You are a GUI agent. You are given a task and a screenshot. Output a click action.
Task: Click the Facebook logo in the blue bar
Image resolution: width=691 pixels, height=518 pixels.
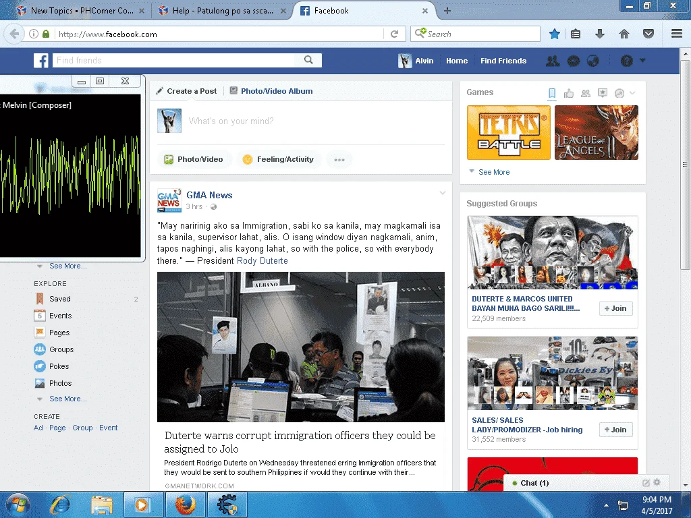pyautogui.click(x=41, y=60)
